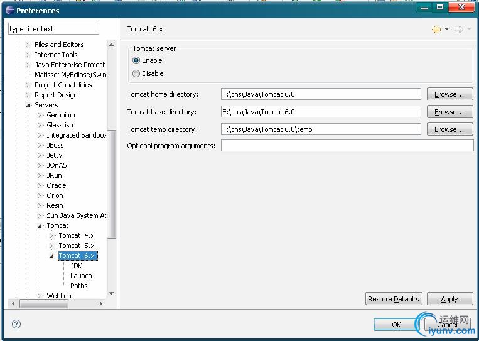Viewport: 479px width, 341px height.
Task: Open the back history dropdown arrow
Action: (446, 30)
